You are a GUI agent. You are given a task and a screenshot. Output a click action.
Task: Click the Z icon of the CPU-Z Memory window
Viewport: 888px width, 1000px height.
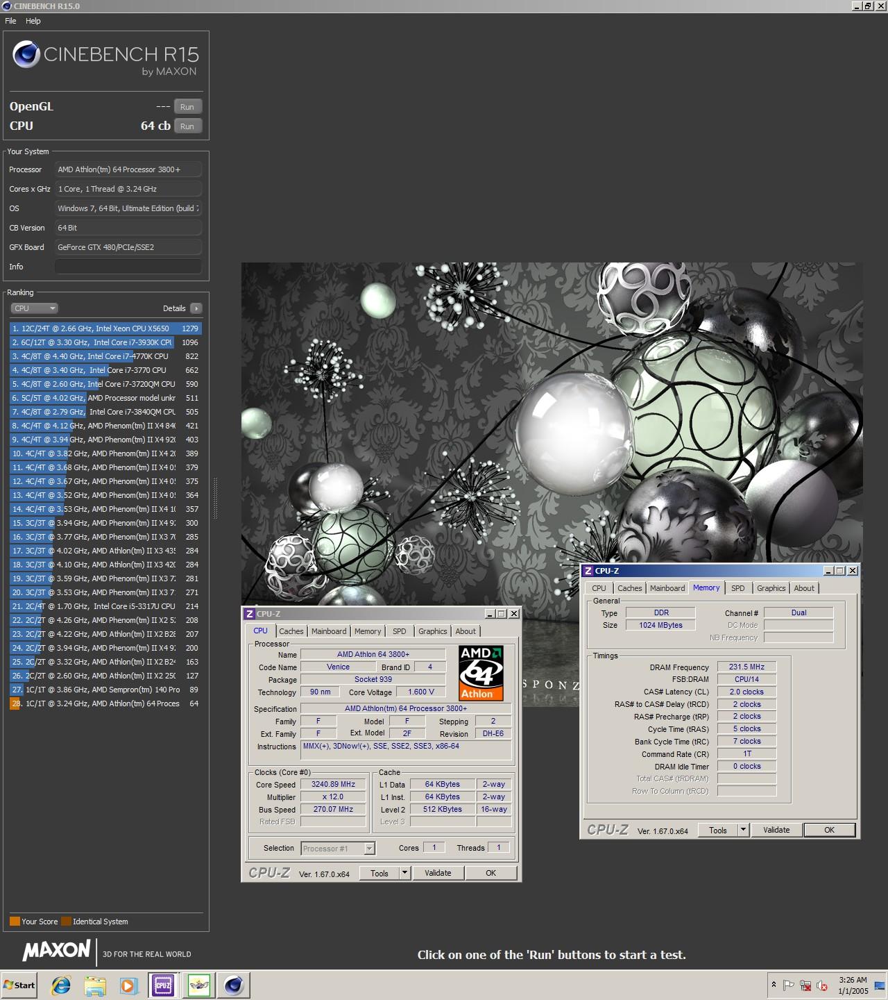tap(588, 571)
